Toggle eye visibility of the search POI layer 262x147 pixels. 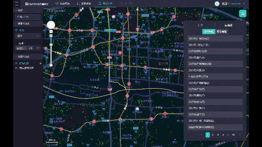(16, 30)
